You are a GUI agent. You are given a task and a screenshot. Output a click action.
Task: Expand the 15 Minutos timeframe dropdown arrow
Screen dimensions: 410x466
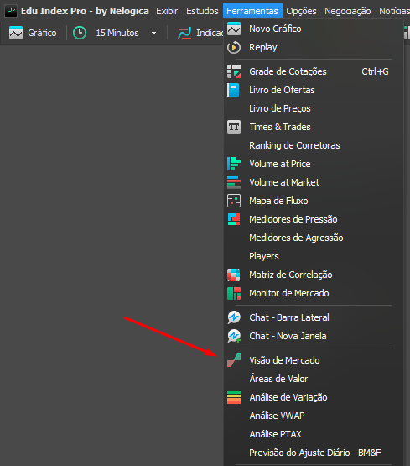[x=153, y=33]
